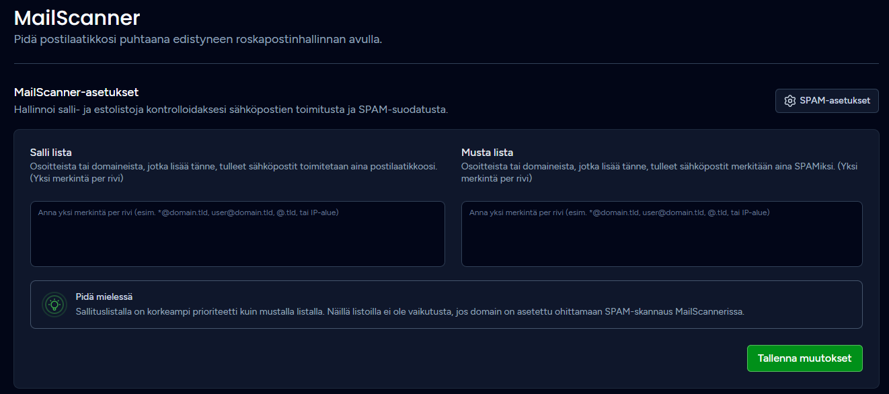Screen dimensions: 889x394
Task: Click the Musta lista label
Action: (488, 153)
